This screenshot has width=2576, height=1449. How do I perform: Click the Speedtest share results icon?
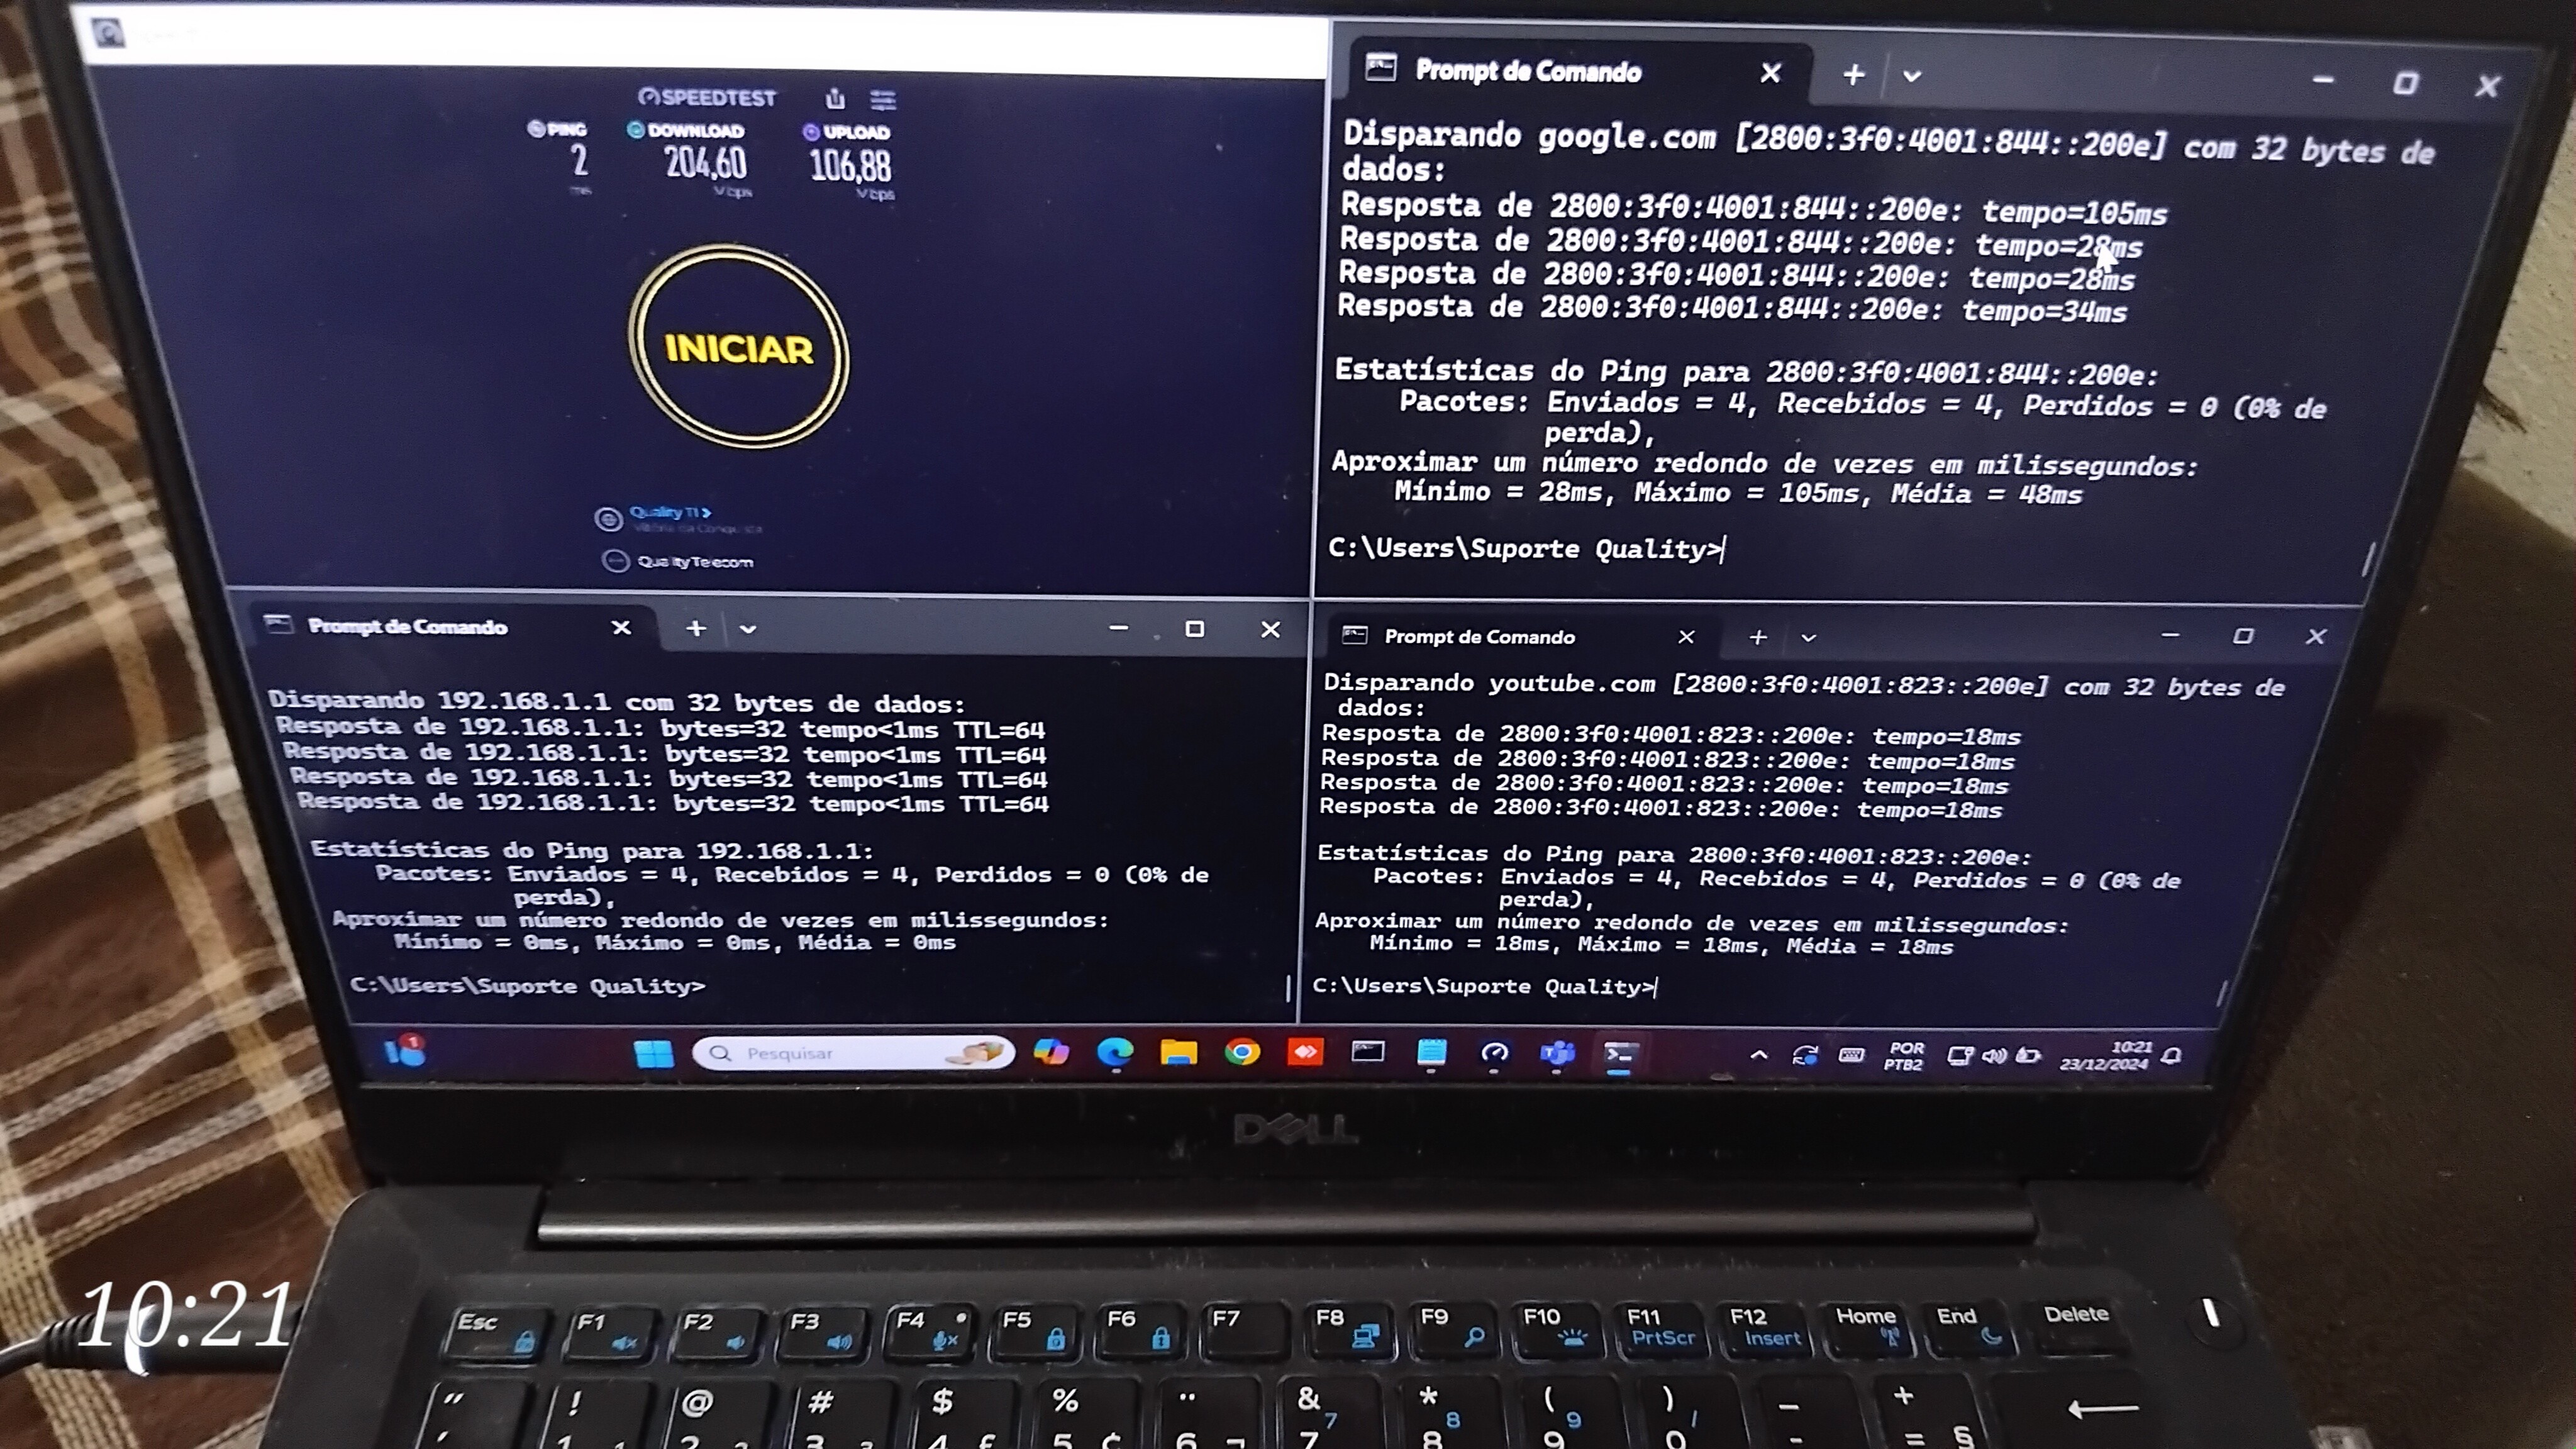tap(835, 98)
